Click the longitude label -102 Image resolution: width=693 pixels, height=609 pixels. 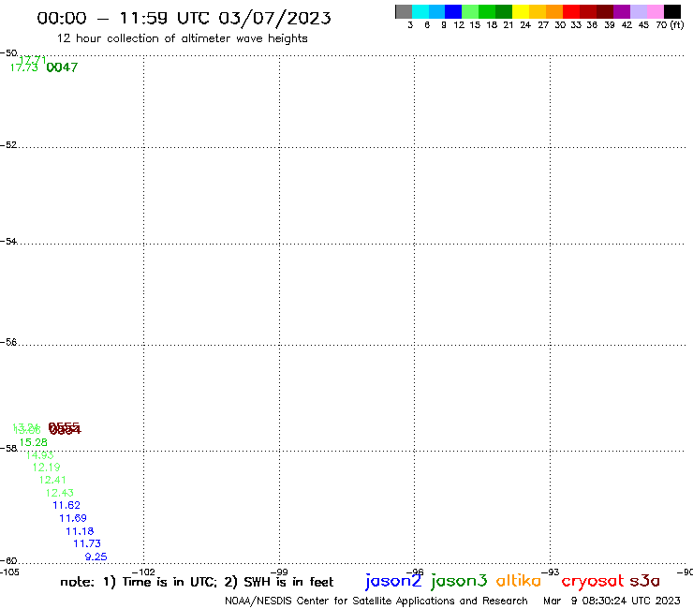tap(143, 572)
